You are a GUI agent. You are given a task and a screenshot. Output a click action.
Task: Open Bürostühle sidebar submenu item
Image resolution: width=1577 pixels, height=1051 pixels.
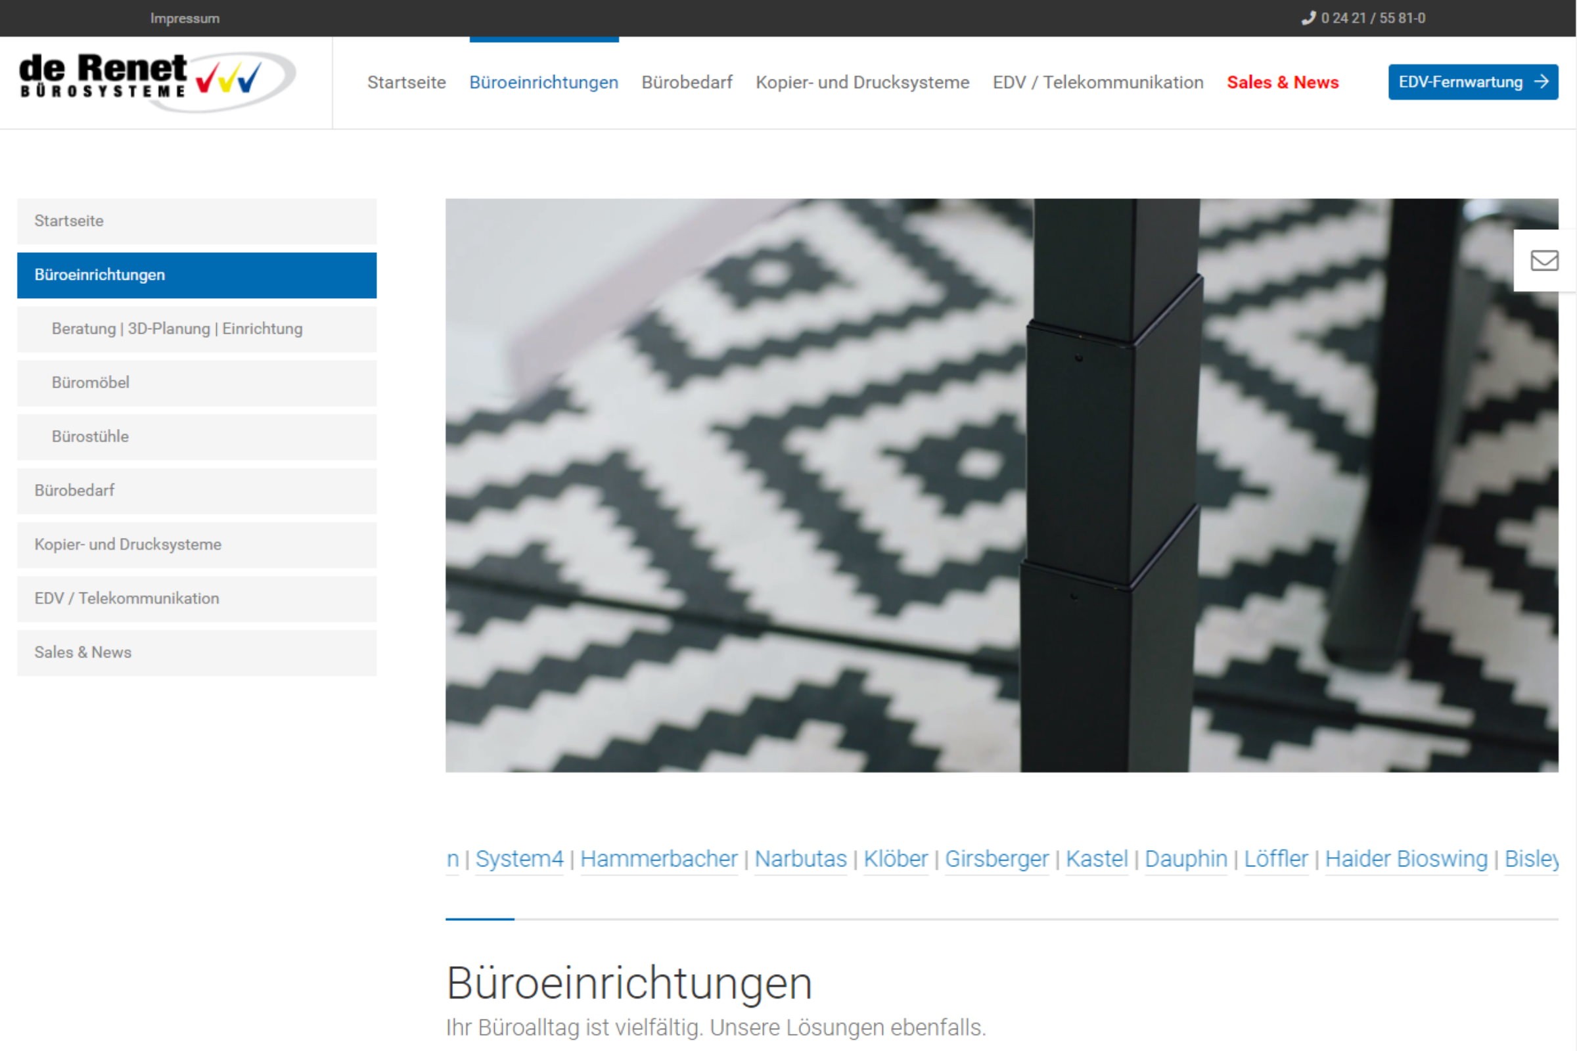coord(90,436)
